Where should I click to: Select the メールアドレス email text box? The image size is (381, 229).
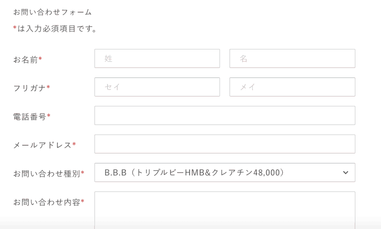tap(225, 144)
